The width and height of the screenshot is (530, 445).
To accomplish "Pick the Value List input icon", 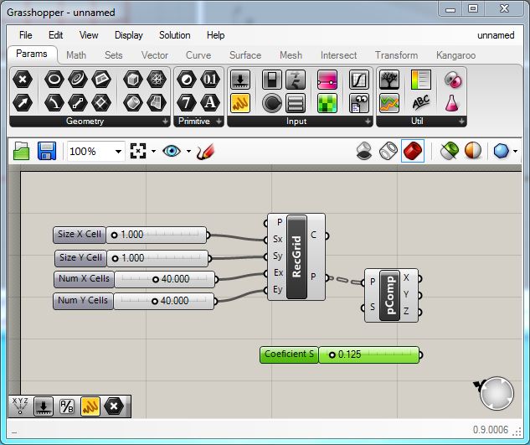I will click(x=296, y=103).
